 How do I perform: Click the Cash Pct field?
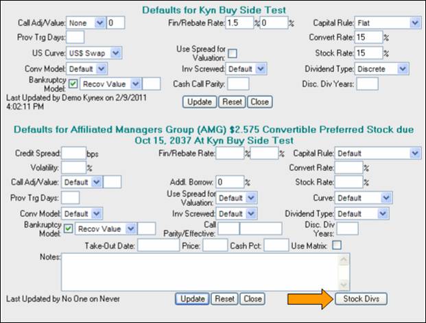[x=276, y=246]
